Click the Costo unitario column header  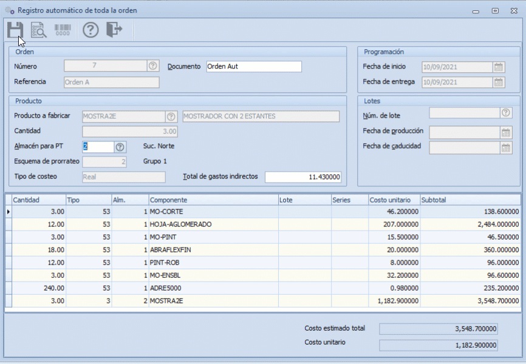[x=395, y=200]
